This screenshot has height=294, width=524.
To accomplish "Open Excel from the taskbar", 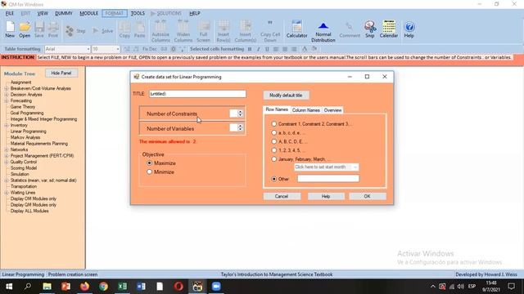I will click(x=122, y=287).
